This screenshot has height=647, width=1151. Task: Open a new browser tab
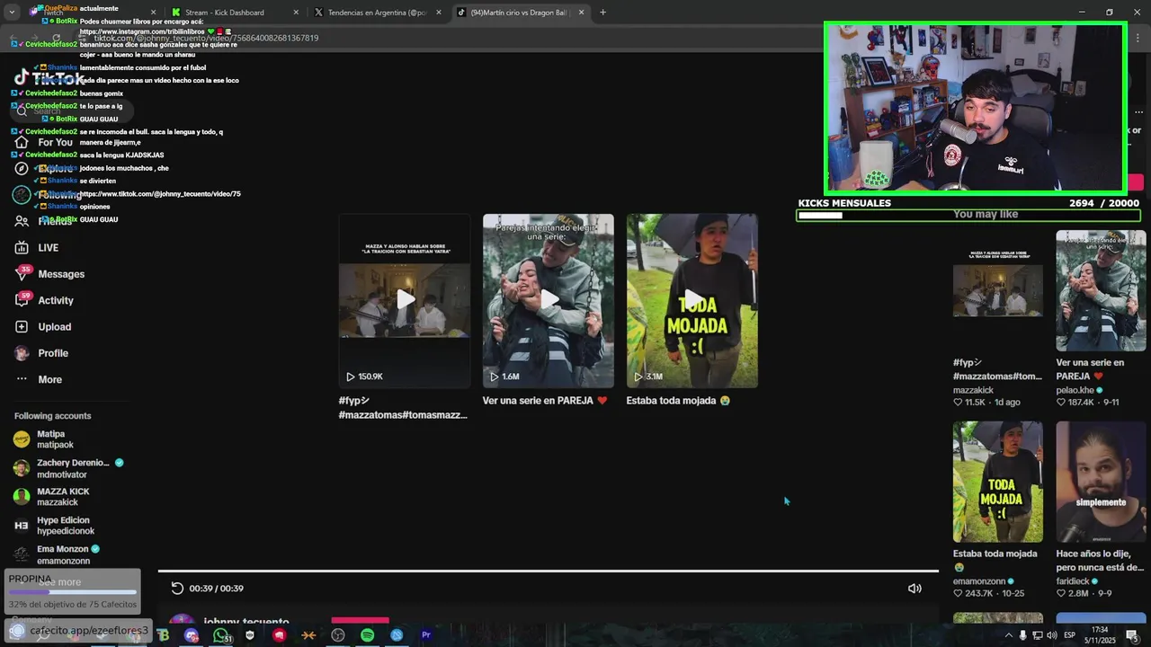tap(602, 13)
